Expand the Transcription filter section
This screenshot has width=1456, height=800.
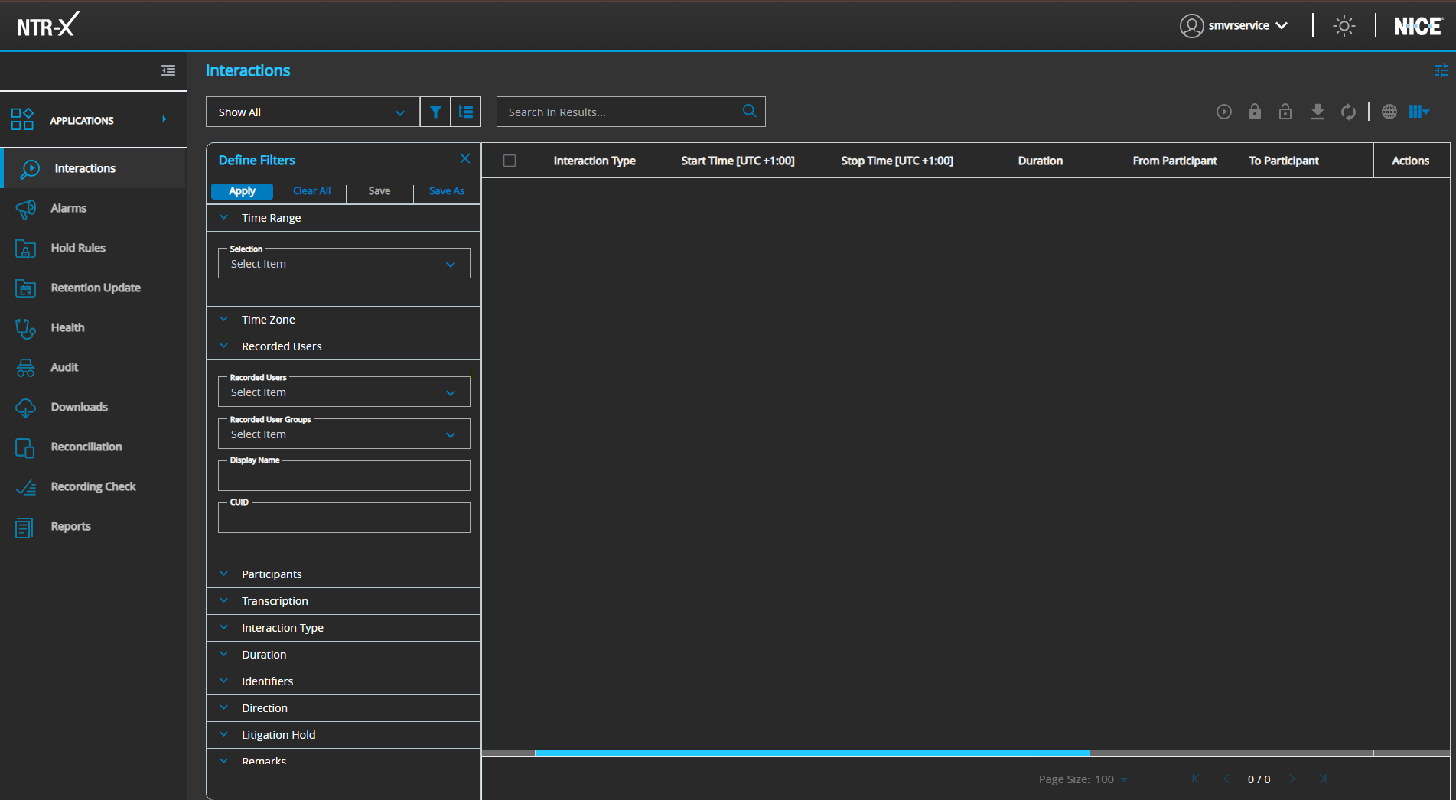click(x=344, y=601)
